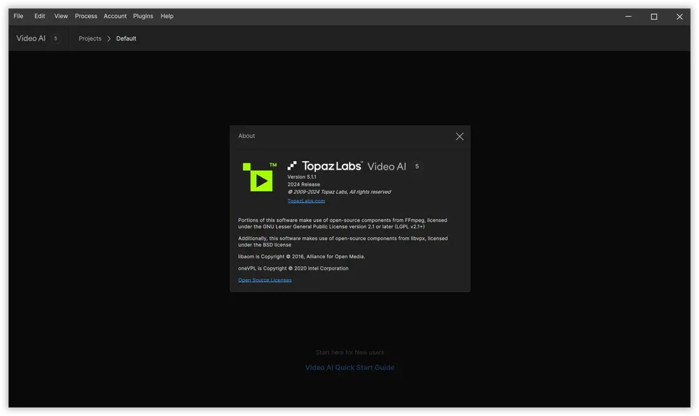The width and height of the screenshot is (699, 416).
Task: Open the Video AI Quick Start Guide
Action: click(x=349, y=368)
